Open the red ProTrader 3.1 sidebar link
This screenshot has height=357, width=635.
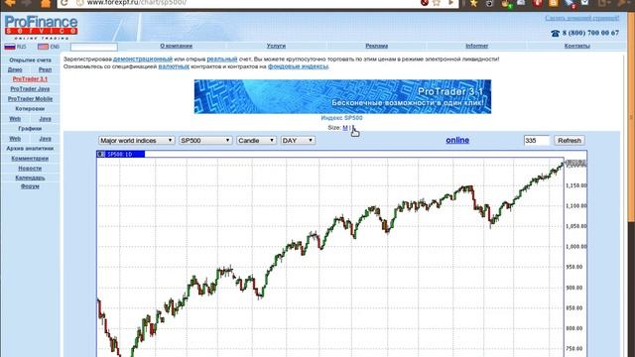pyautogui.click(x=30, y=79)
